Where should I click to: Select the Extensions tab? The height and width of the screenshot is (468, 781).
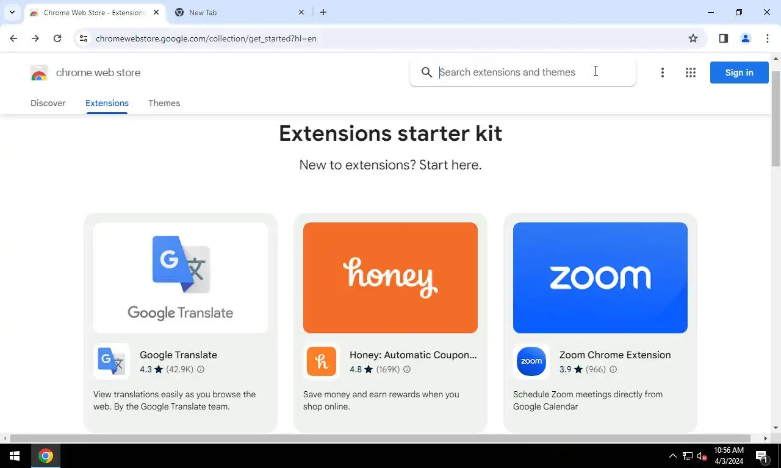(107, 103)
